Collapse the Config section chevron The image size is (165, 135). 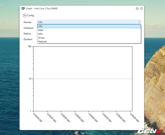24,15
